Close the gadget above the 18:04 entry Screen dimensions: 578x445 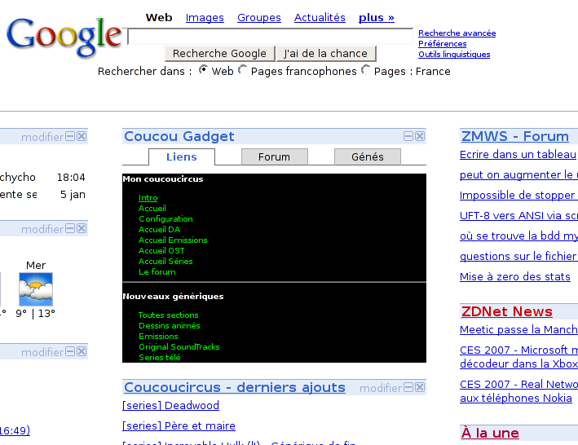pyautogui.click(x=82, y=137)
